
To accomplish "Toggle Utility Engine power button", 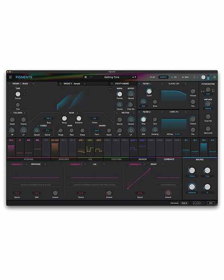I will pyautogui.click(x=112, y=84).
